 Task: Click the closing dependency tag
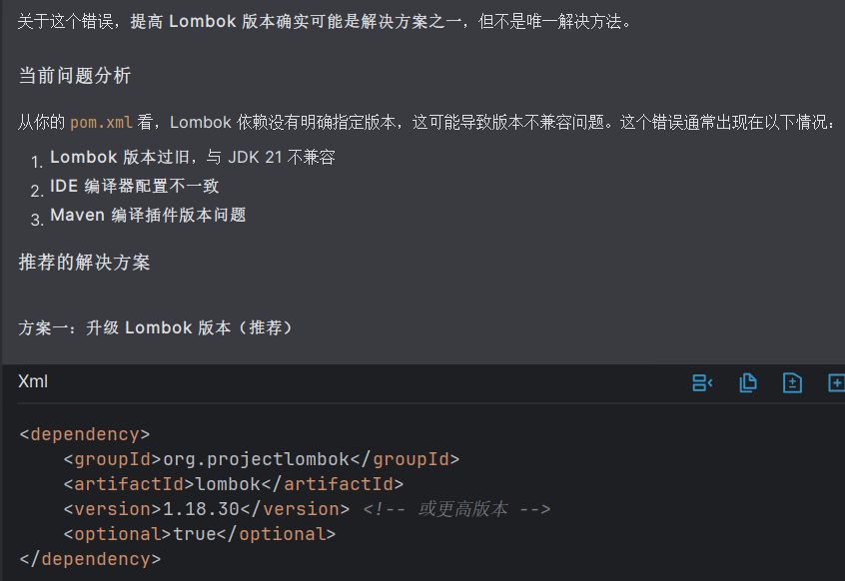coord(90,559)
